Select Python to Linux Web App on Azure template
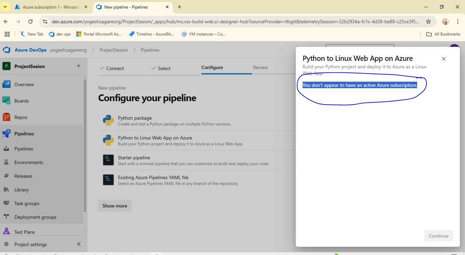Image resolution: width=465 pixels, height=255 pixels. [197, 140]
